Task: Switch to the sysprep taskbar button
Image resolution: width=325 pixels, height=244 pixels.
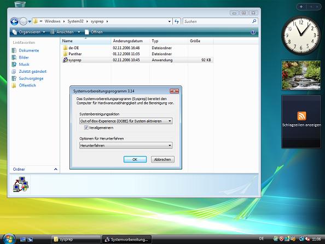Action: [76, 240]
